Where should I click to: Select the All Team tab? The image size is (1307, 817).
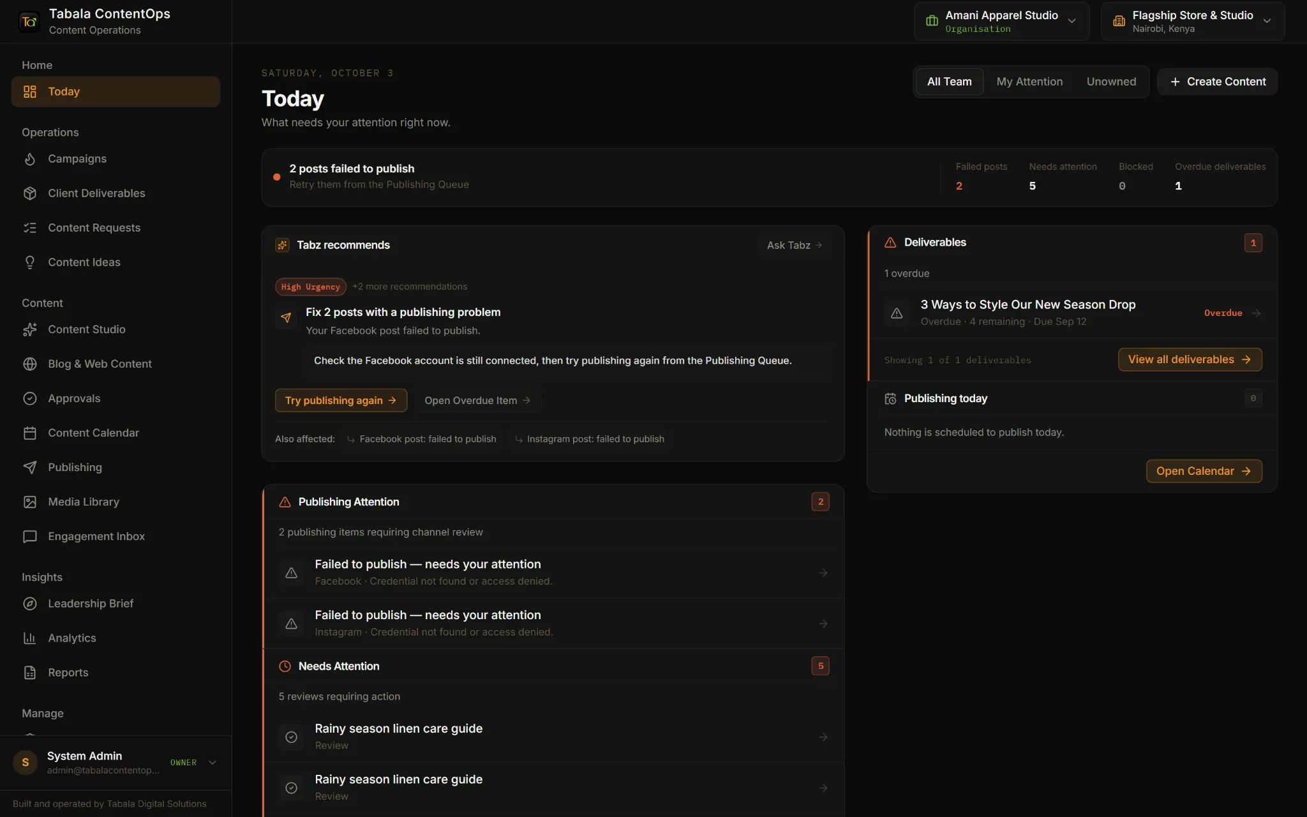(949, 82)
